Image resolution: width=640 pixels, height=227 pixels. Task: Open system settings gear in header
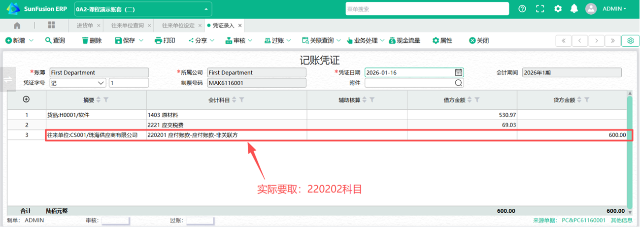click(x=558, y=9)
